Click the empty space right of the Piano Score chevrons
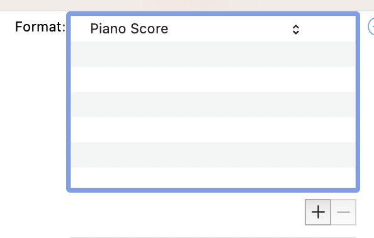The image size is (374, 238). 328,29
